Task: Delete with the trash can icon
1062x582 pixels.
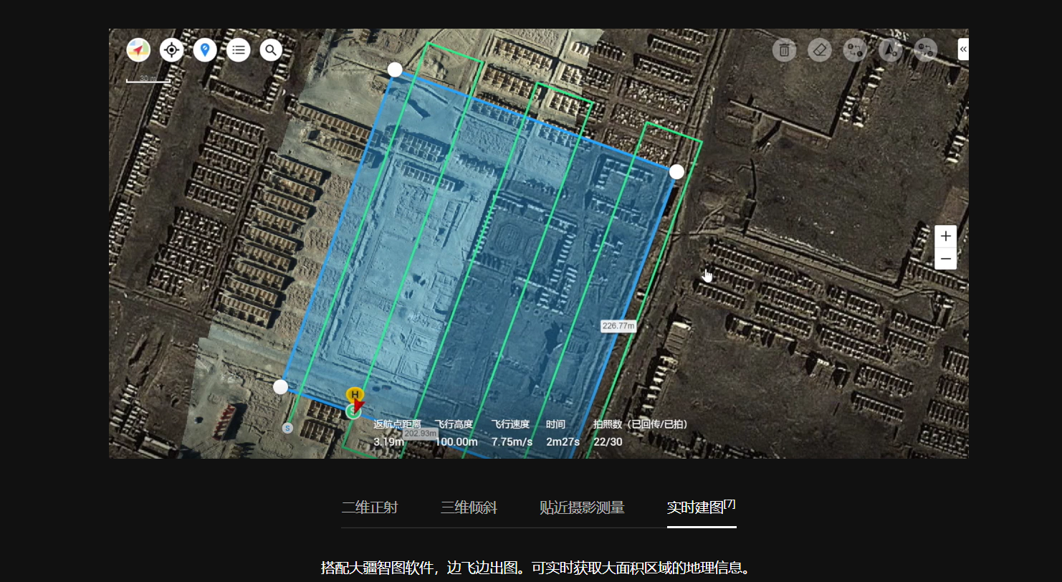Action: 785,50
